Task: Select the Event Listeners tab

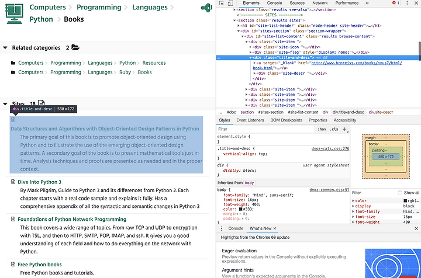Action: (250, 120)
